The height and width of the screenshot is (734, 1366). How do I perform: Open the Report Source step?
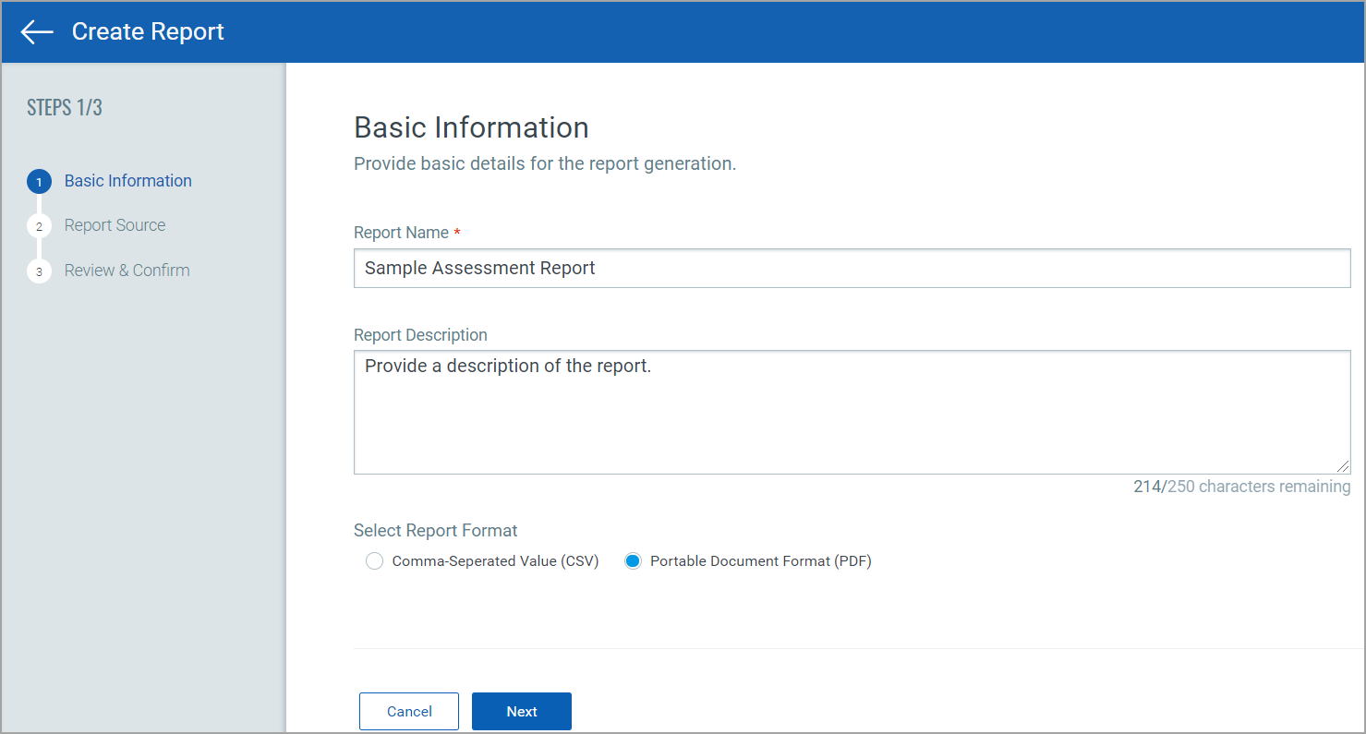coord(115,225)
